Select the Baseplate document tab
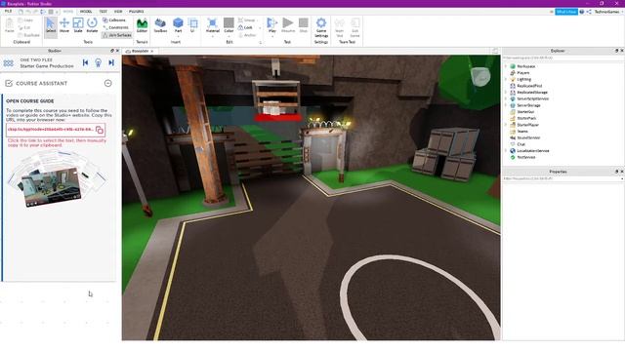This screenshot has width=625, height=351. point(140,51)
